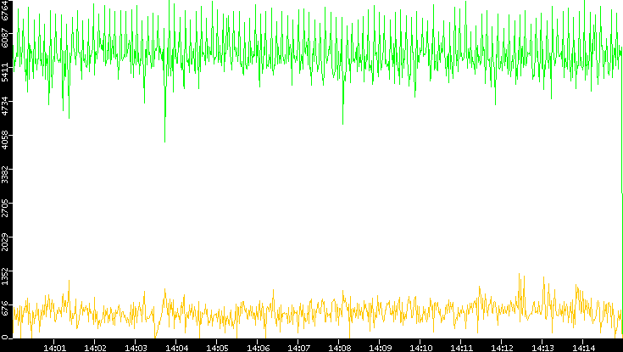Click the 6764 value on vertical axis

[x=5, y=8]
